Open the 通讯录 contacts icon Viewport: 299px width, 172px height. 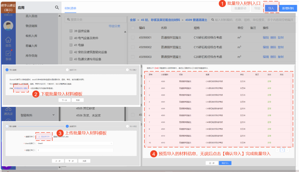(x=8, y=110)
